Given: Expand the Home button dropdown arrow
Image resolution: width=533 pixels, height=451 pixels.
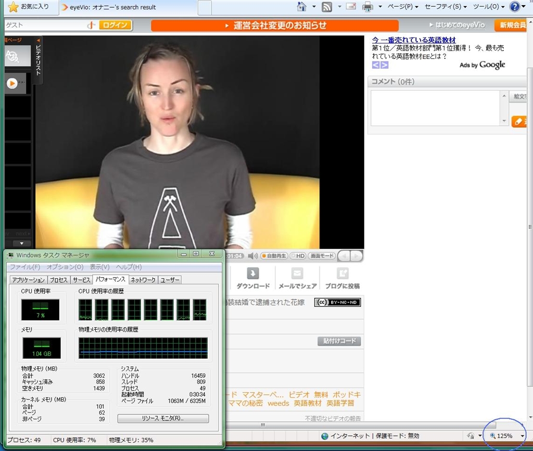Looking at the screenshot, I should (x=314, y=6).
